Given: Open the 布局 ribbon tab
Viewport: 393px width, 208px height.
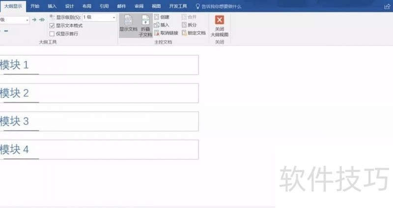Looking at the screenshot, I should click(x=87, y=6).
